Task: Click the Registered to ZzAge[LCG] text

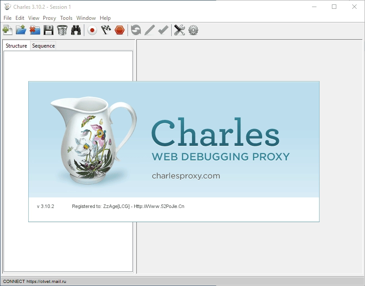Action: pos(128,206)
